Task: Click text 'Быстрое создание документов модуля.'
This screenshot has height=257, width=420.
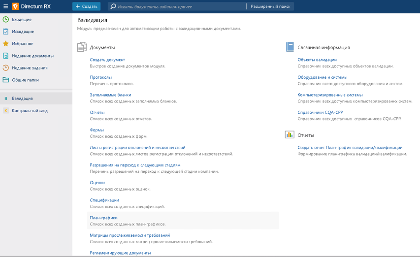Action: pos(128,66)
